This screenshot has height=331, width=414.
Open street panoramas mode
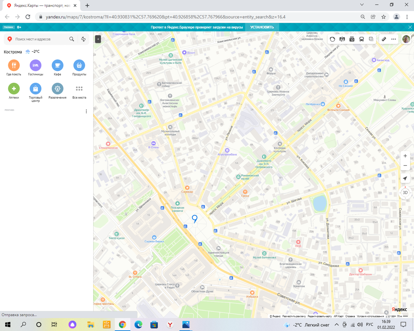click(342, 39)
